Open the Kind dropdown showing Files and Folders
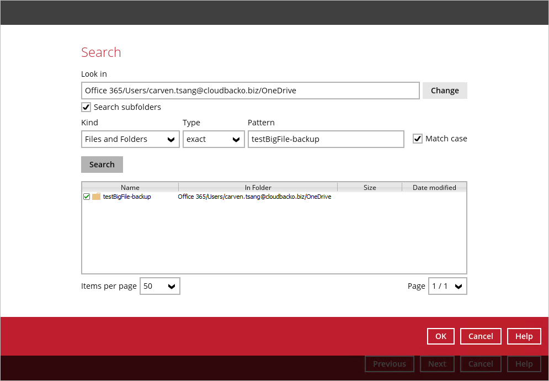 [130, 139]
